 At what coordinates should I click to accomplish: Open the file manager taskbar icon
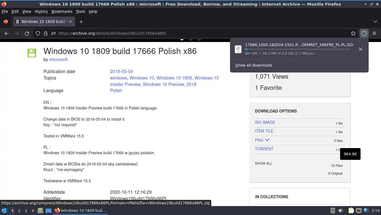tap(40, 211)
